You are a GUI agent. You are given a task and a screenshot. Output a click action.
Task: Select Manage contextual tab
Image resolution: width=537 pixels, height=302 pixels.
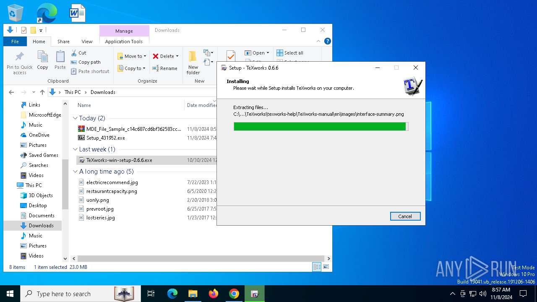click(x=124, y=31)
